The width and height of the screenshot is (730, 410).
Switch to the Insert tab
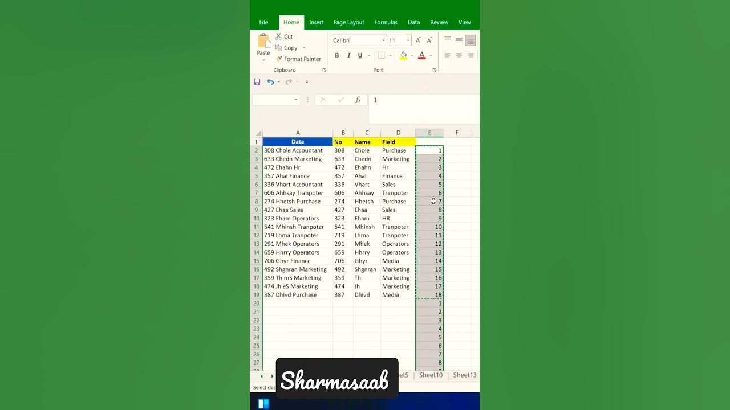point(317,22)
